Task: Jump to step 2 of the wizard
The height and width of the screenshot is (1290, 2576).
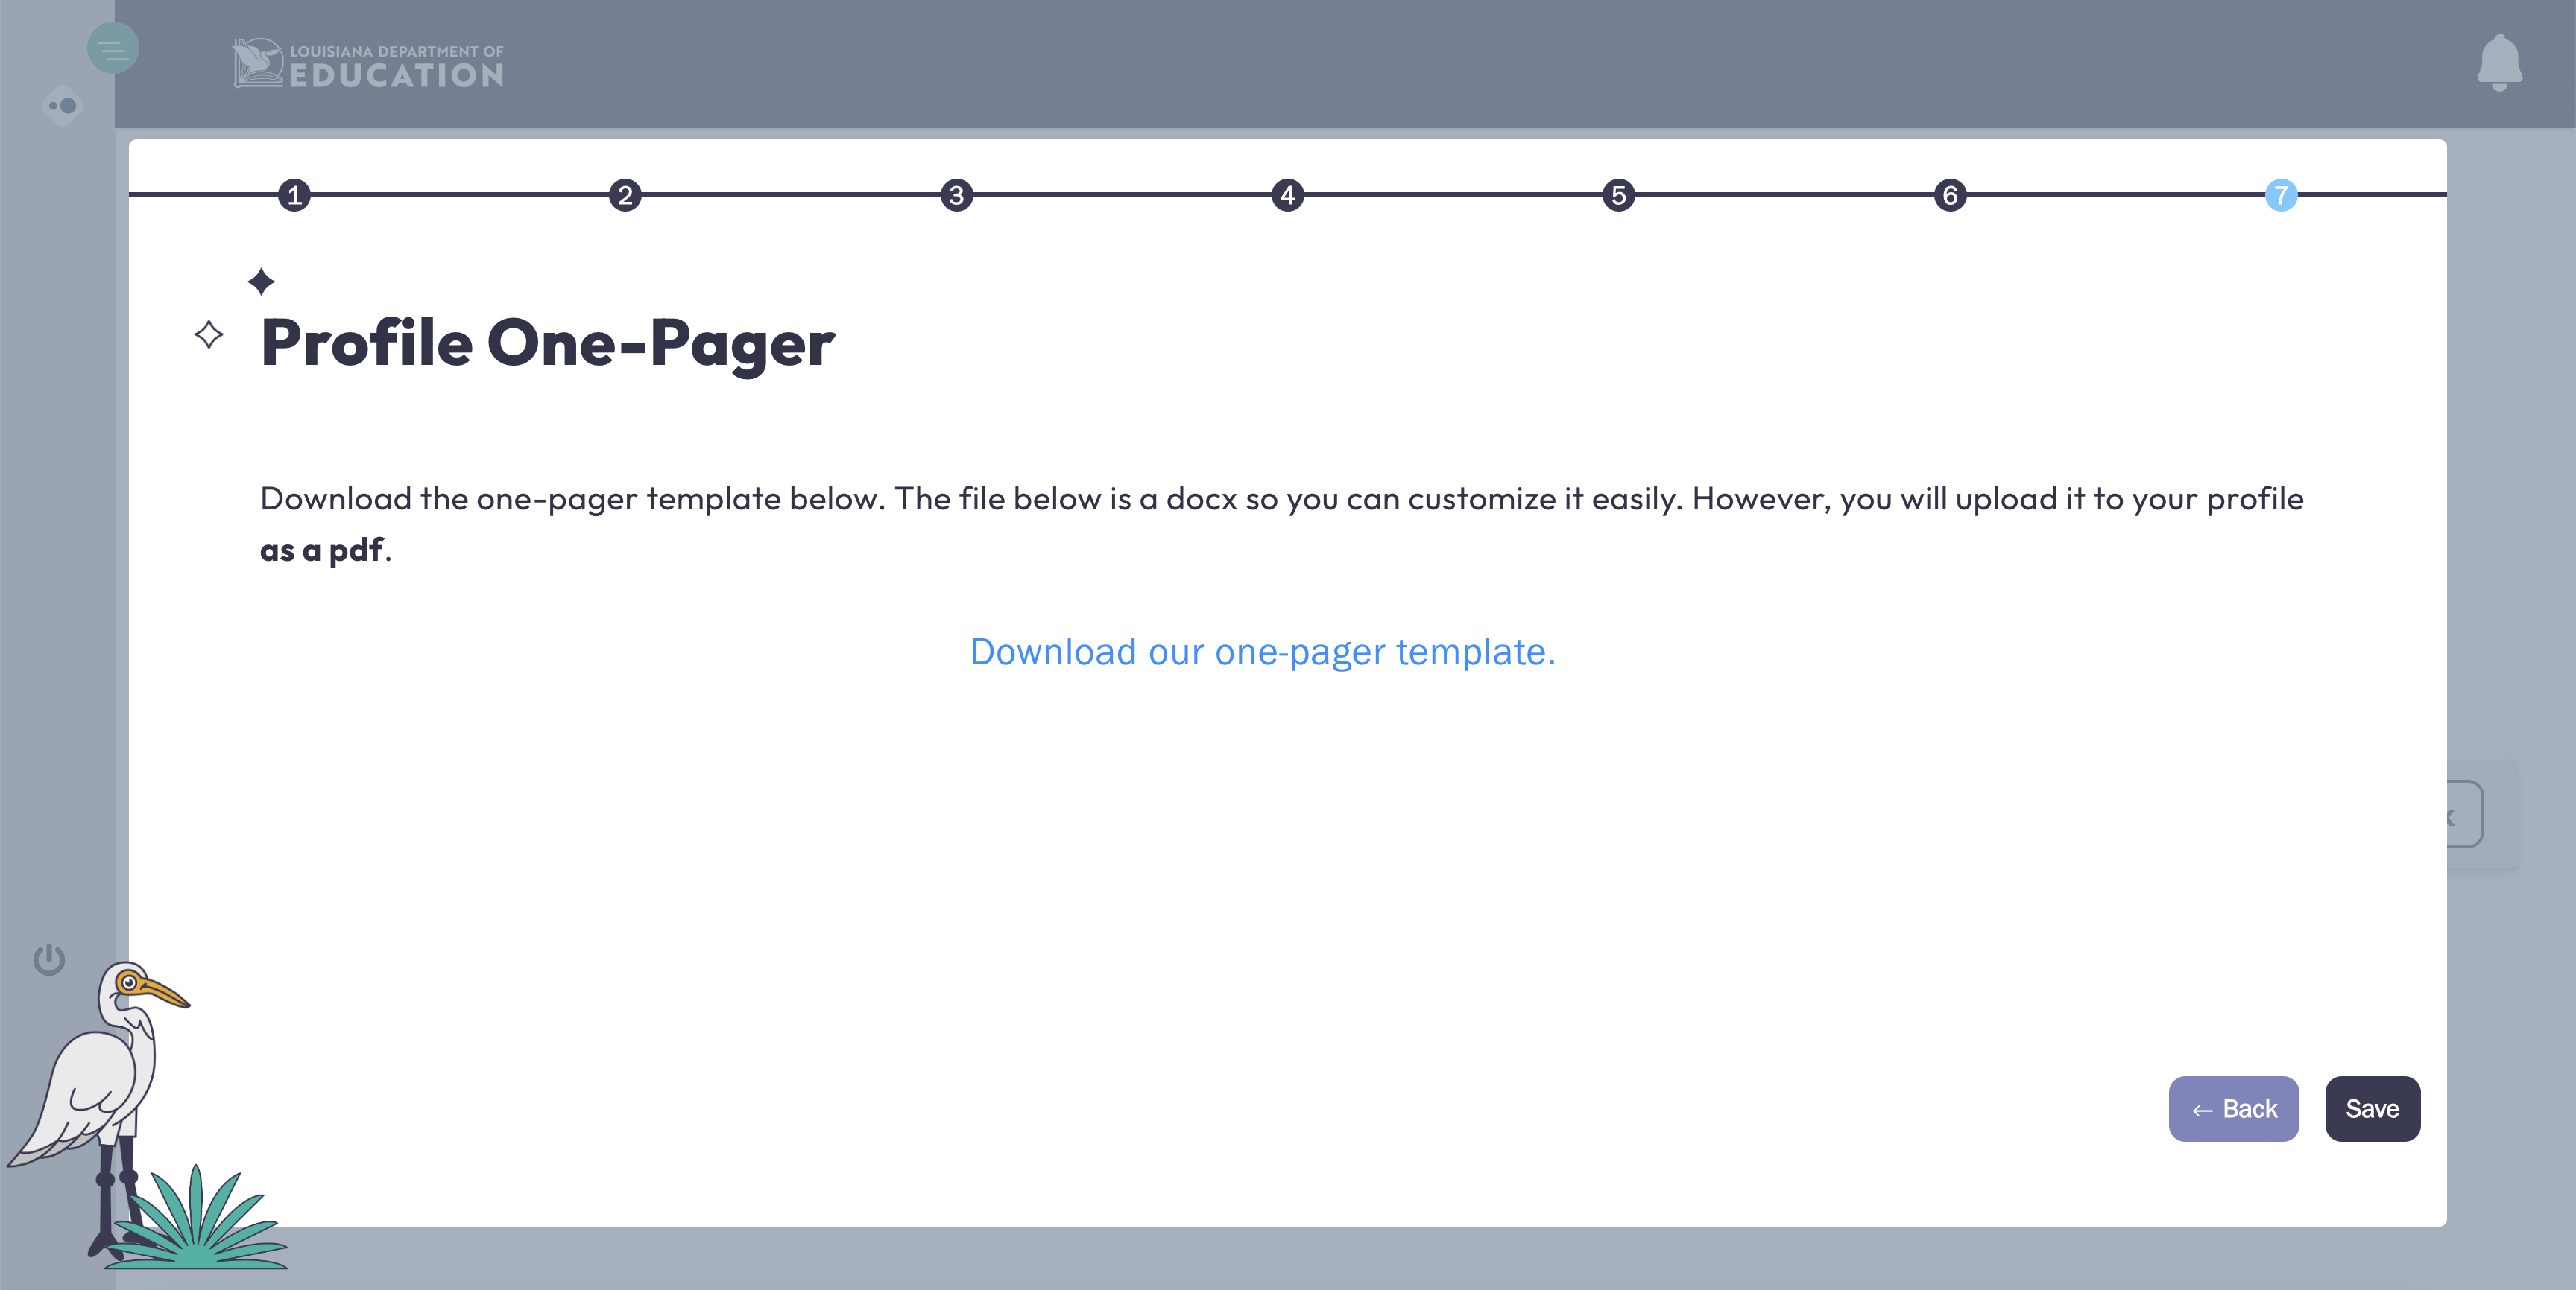Action: coord(625,195)
